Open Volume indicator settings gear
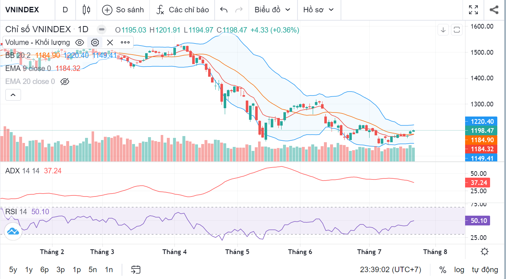Image resolution: width=506 pixels, height=279 pixels. [95, 42]
